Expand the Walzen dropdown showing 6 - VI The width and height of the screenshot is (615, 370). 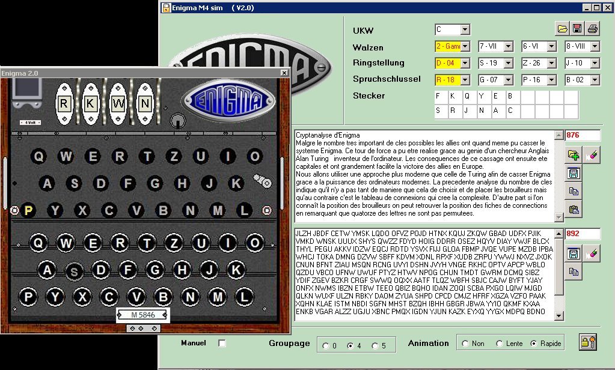[x=551, y=46]
